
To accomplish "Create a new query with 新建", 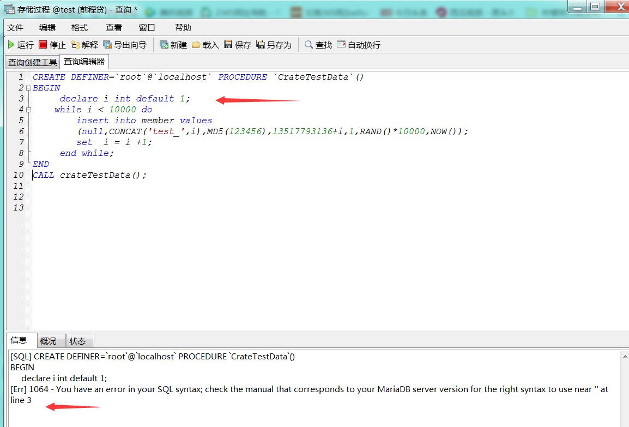I will tap(164, 45).
